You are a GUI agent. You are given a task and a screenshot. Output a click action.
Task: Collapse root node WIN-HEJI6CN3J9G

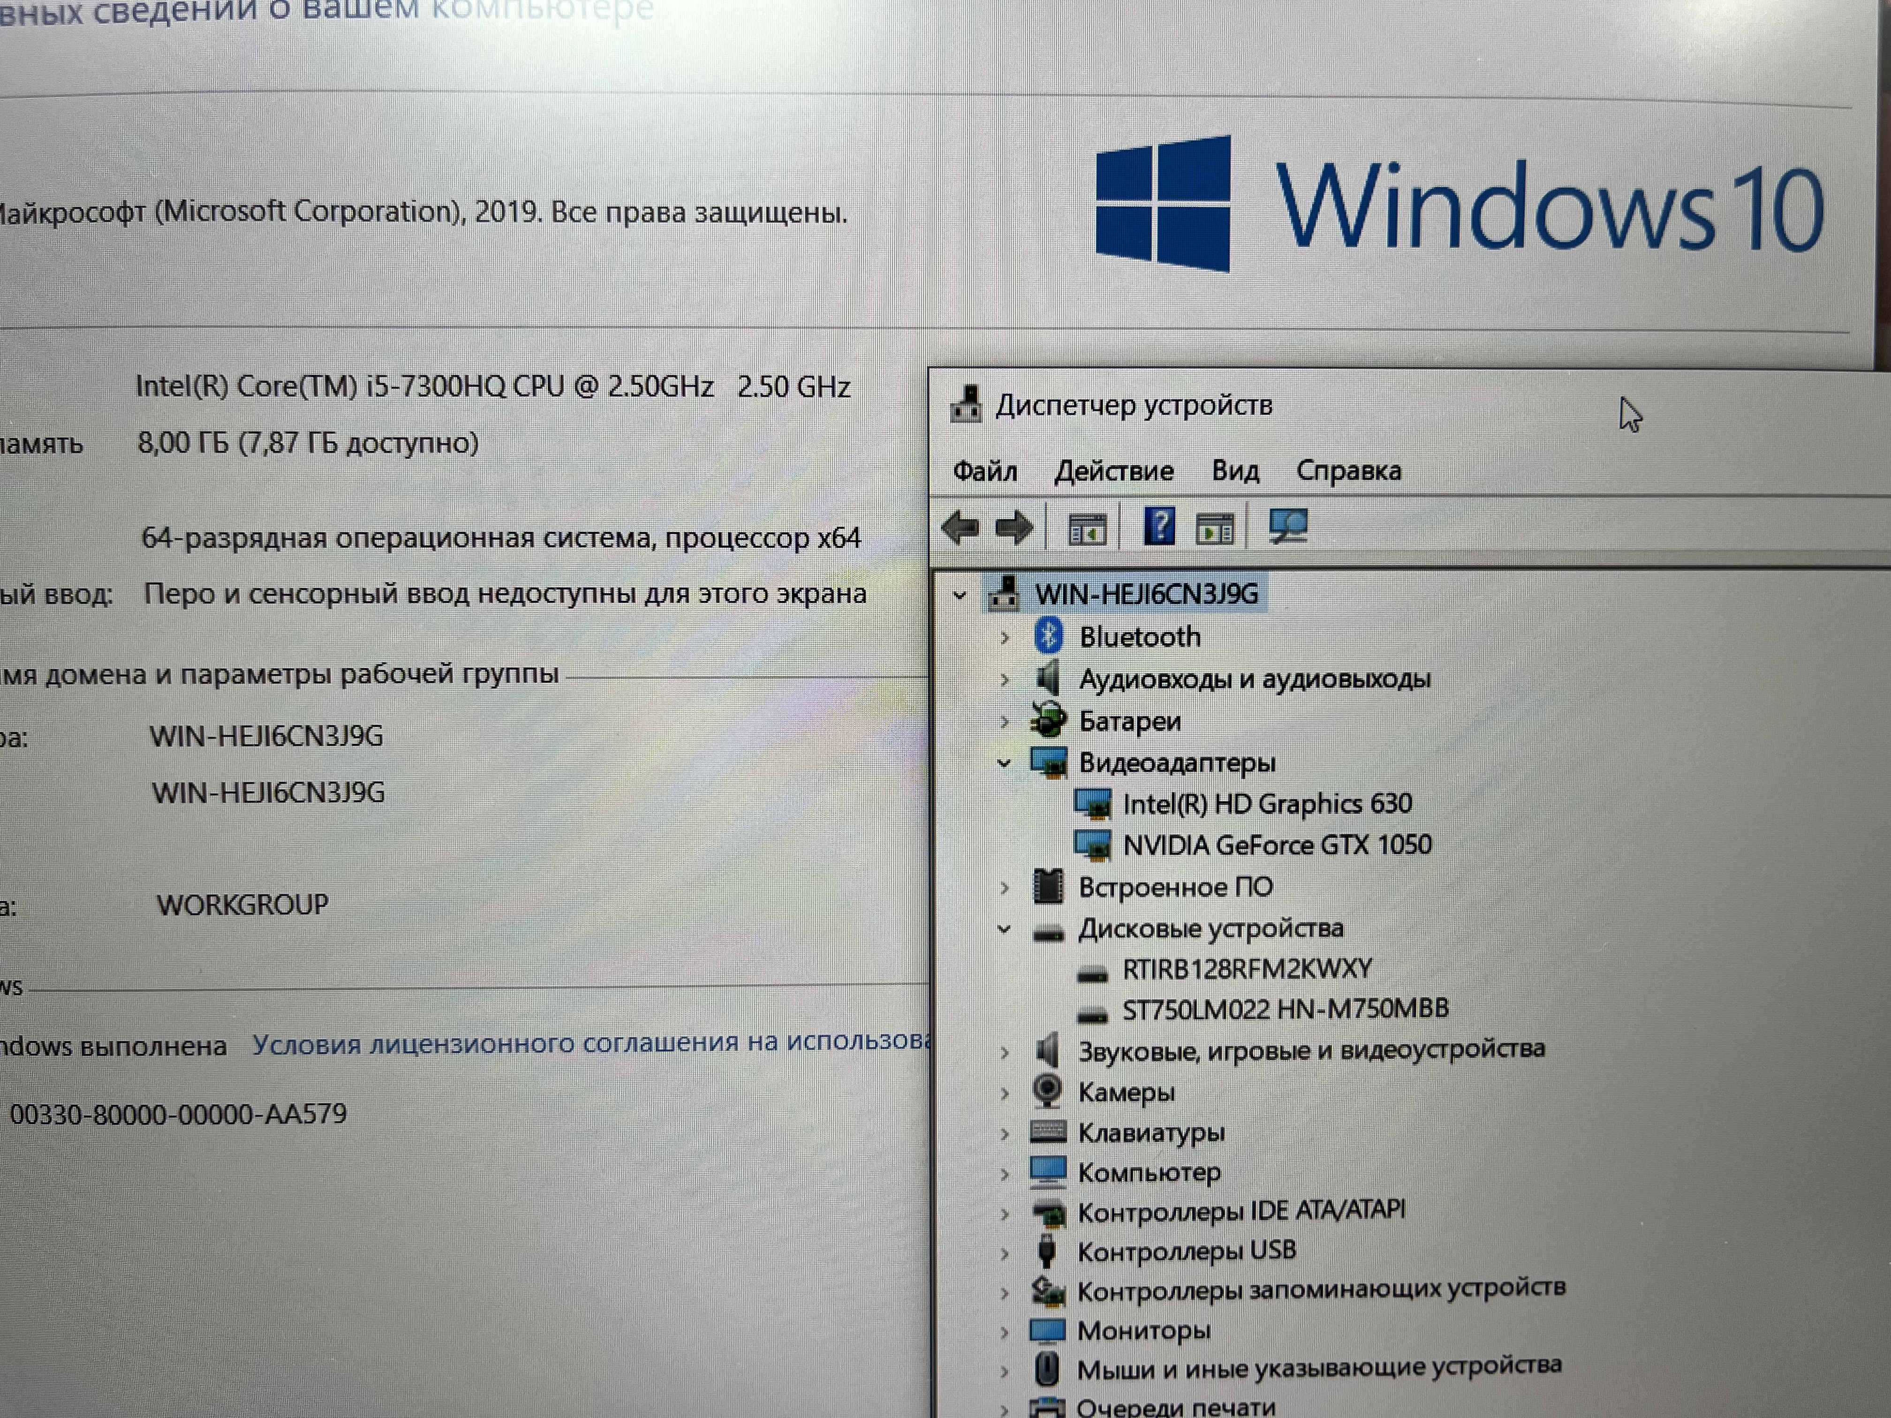point(960,596)
